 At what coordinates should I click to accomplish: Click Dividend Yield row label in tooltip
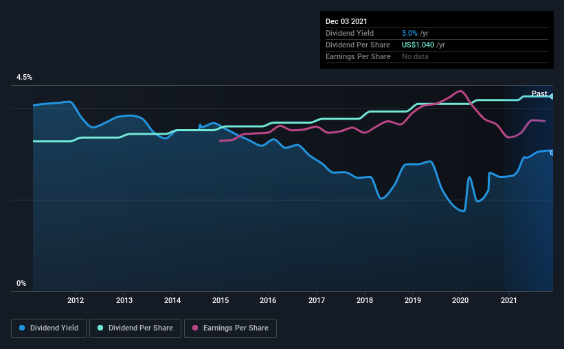(x=350, y=33)
